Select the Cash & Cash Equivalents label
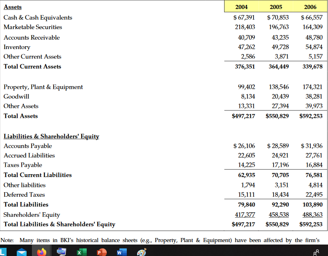Viewport: 328px width, 256px height. tap(38, 18)
